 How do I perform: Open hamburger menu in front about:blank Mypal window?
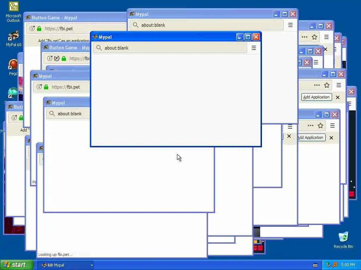[x=254, y=48]
